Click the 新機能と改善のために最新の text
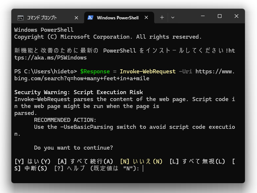 point(56,51)
